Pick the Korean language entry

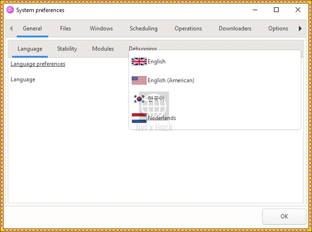[x=215, y=99]
